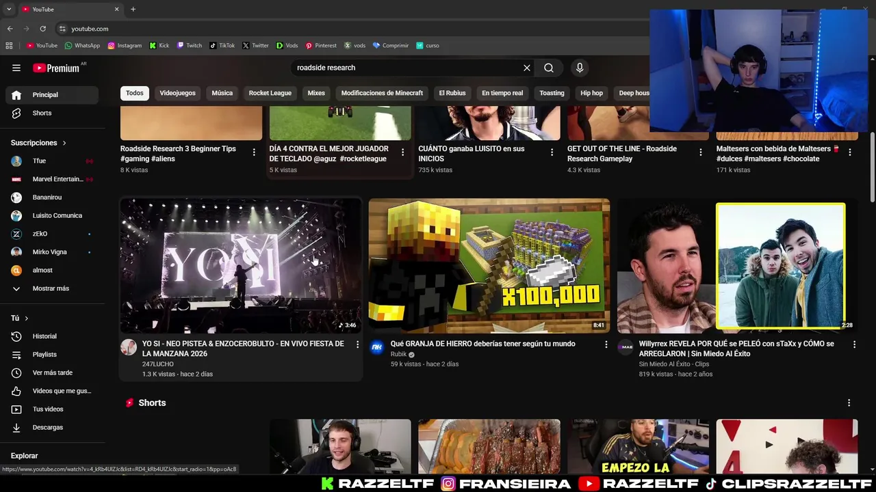Screen dimensions: 876x492
Task: Open a new browser tab with plus
Action: click(133, 10)
